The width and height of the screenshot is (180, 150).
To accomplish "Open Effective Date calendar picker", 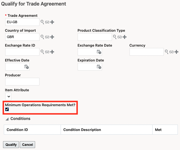I will coord(27,67).
